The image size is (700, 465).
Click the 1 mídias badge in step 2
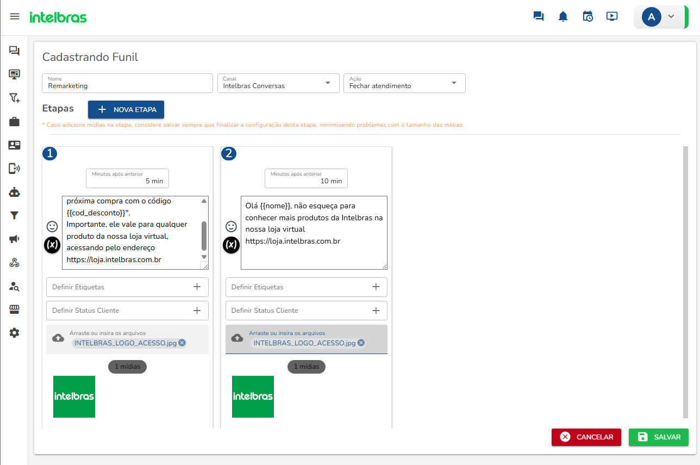click(306, 367)
